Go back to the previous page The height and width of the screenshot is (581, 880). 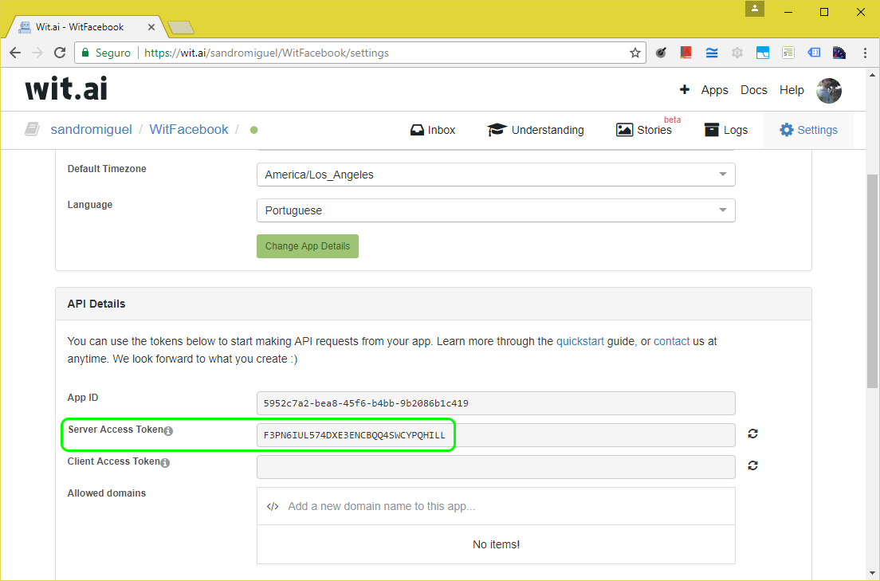15,53
